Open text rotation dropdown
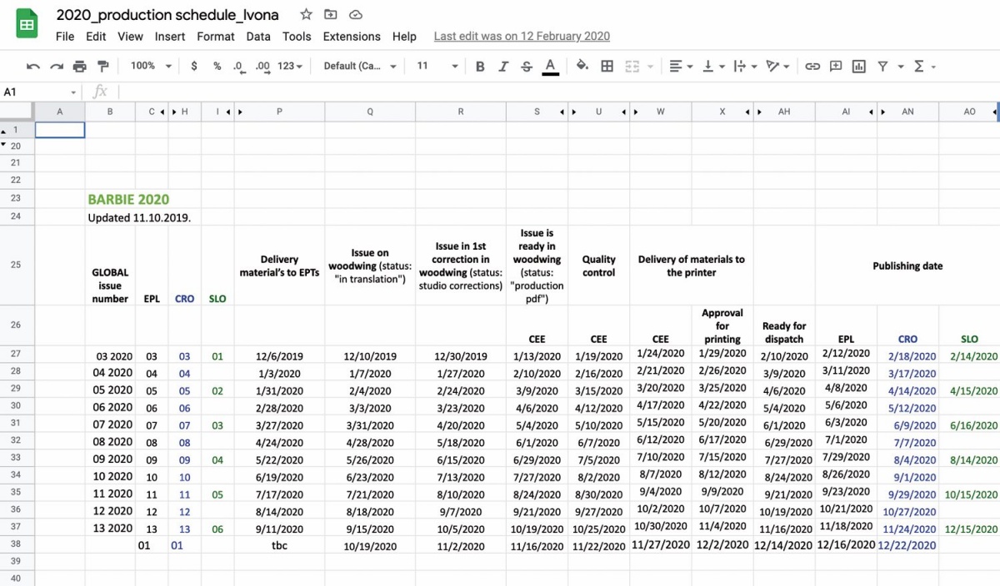The image size is (1000, 586). [777, 67]
